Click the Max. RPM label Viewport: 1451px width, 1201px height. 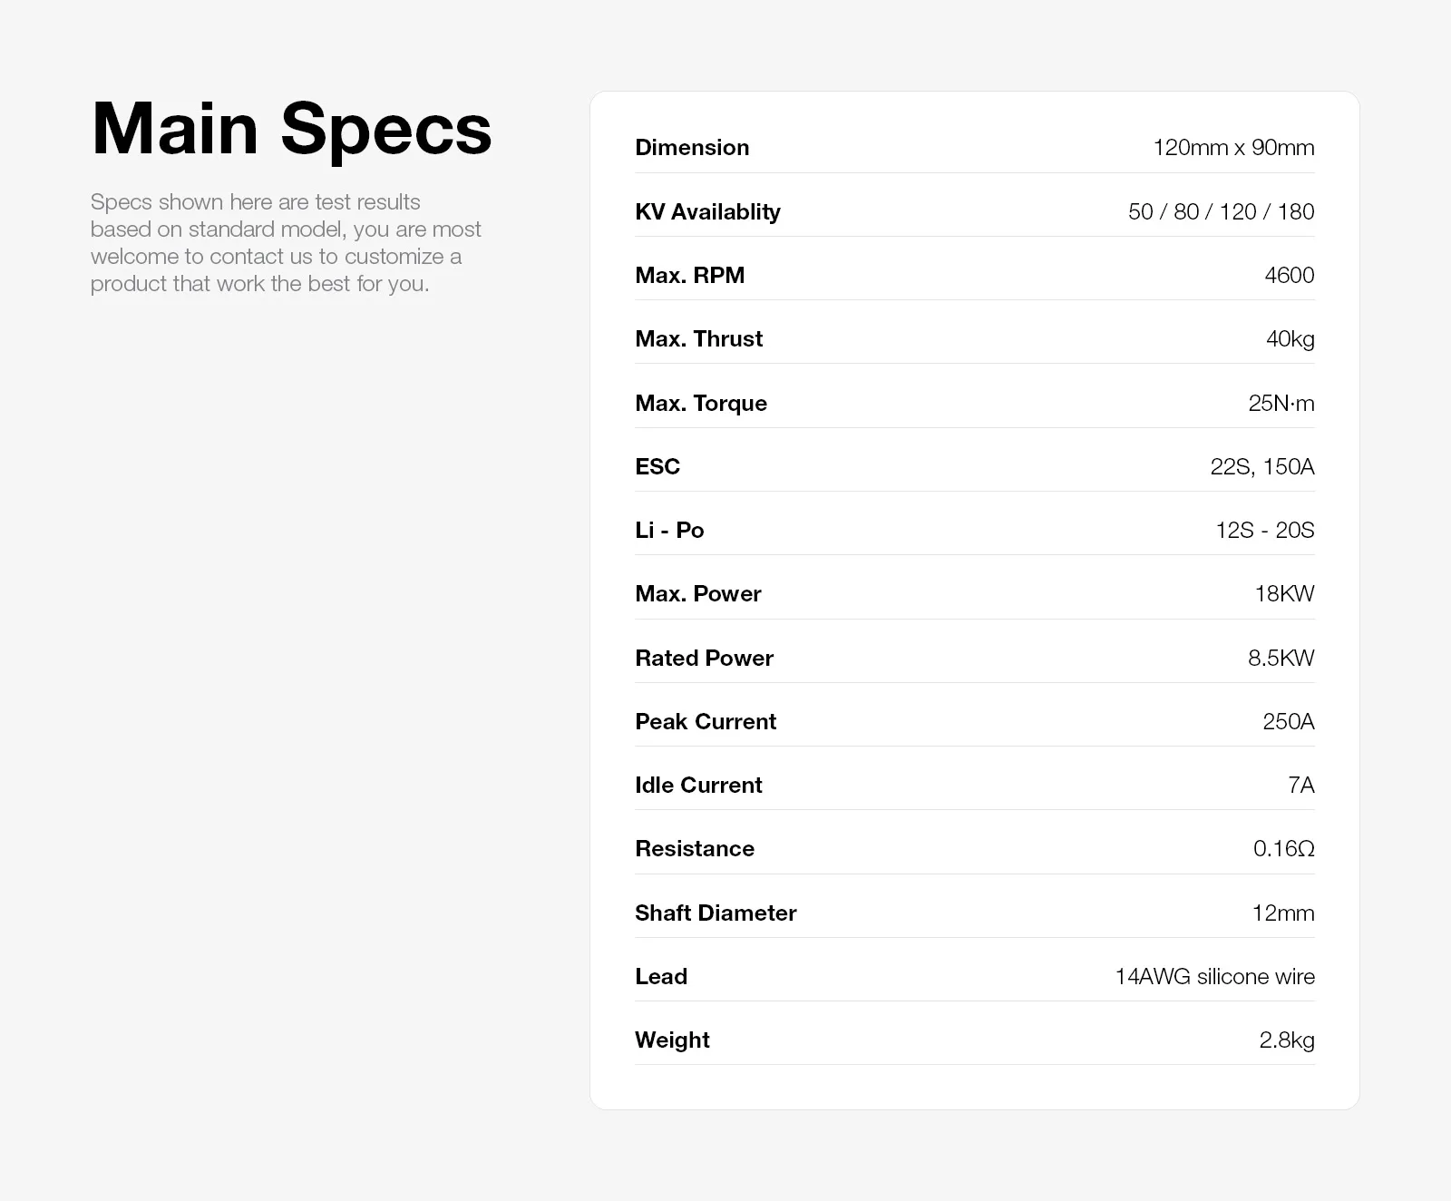tap(689, 275)
